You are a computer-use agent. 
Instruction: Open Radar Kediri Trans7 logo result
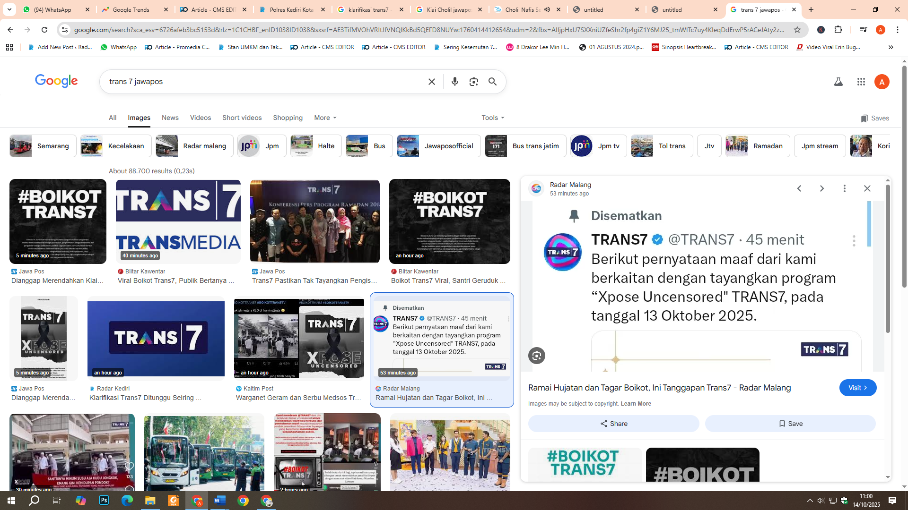coord(156,339)
